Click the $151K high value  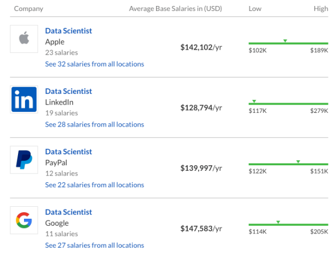click(319, 171)
